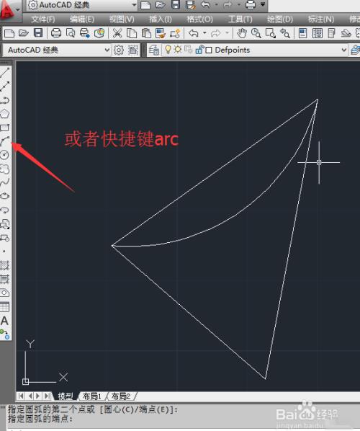Click the 3D DWF icon
The image size is (360, 431).
pos(99,33)
